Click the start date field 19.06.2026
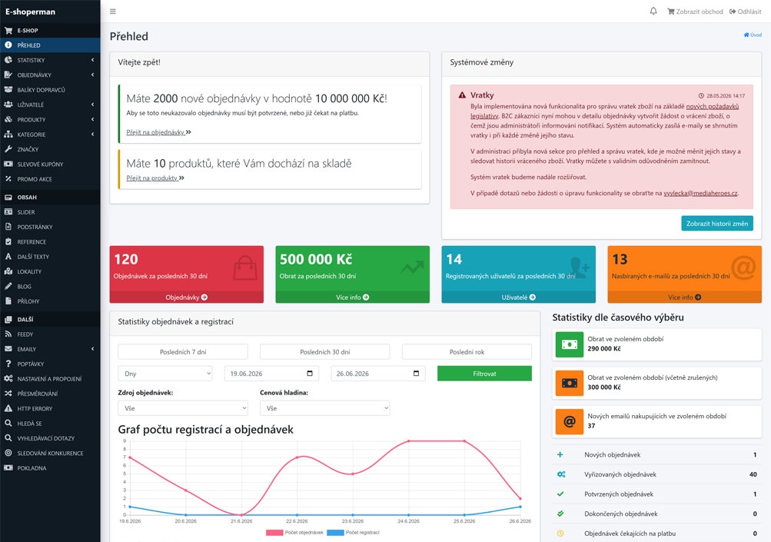This screenshot has height=542, width=771. point(271,374)
